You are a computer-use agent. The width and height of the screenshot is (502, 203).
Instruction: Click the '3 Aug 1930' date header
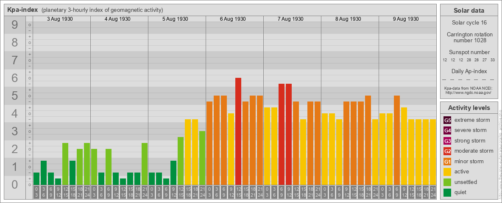pos(60,19)
